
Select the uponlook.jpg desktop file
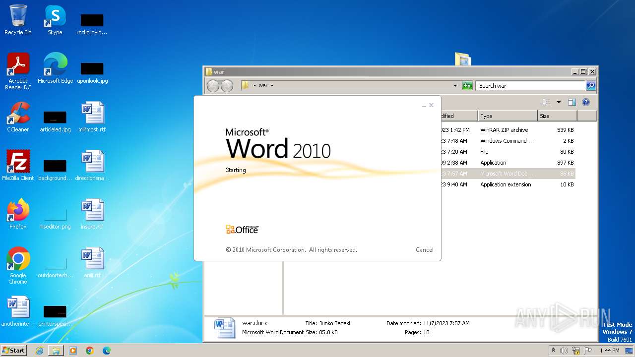(x=92, y=72)
